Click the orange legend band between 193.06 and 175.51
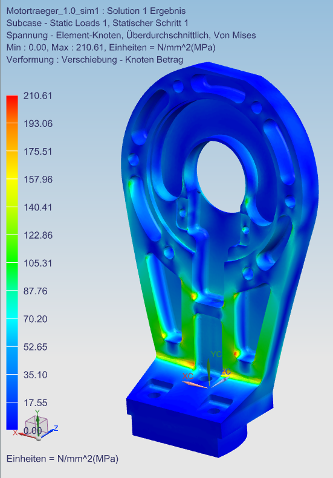This screenshot has height=478, width=333. click(x=12, y=137)
